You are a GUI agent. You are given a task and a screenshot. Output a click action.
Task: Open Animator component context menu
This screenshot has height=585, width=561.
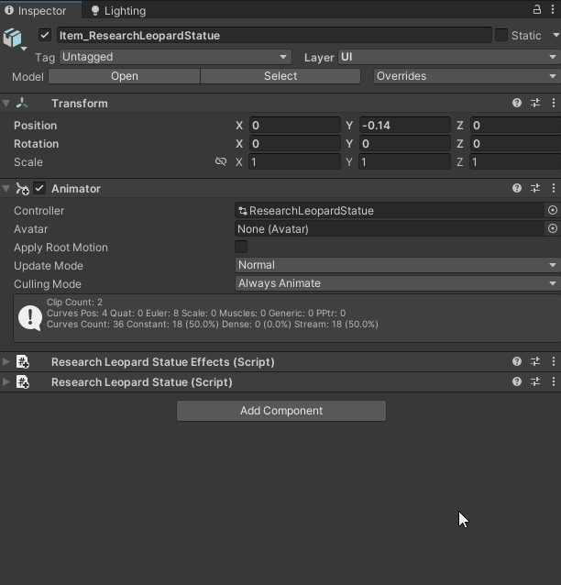[554, 188]
